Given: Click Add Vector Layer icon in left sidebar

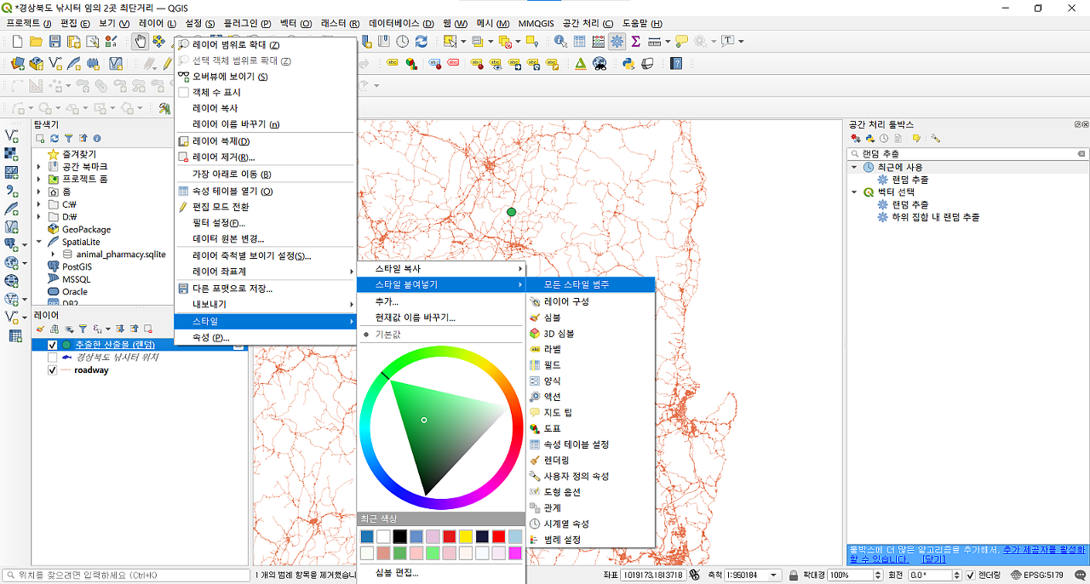Looking at the screenshot, I should point(12,135).
